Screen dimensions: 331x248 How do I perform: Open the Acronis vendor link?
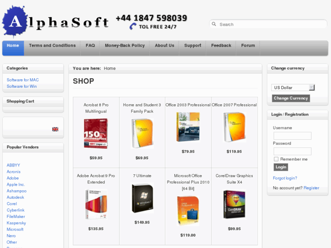(x=14, y=172)
